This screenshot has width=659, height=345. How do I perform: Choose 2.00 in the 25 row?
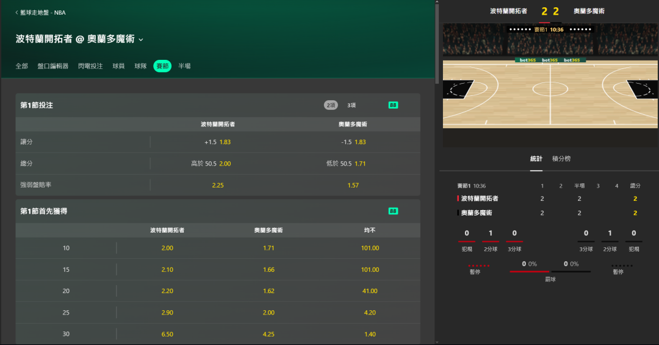pos(268,313)
